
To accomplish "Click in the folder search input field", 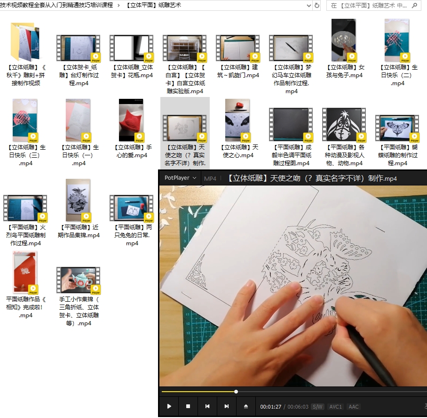I will (x=367, y=6).
